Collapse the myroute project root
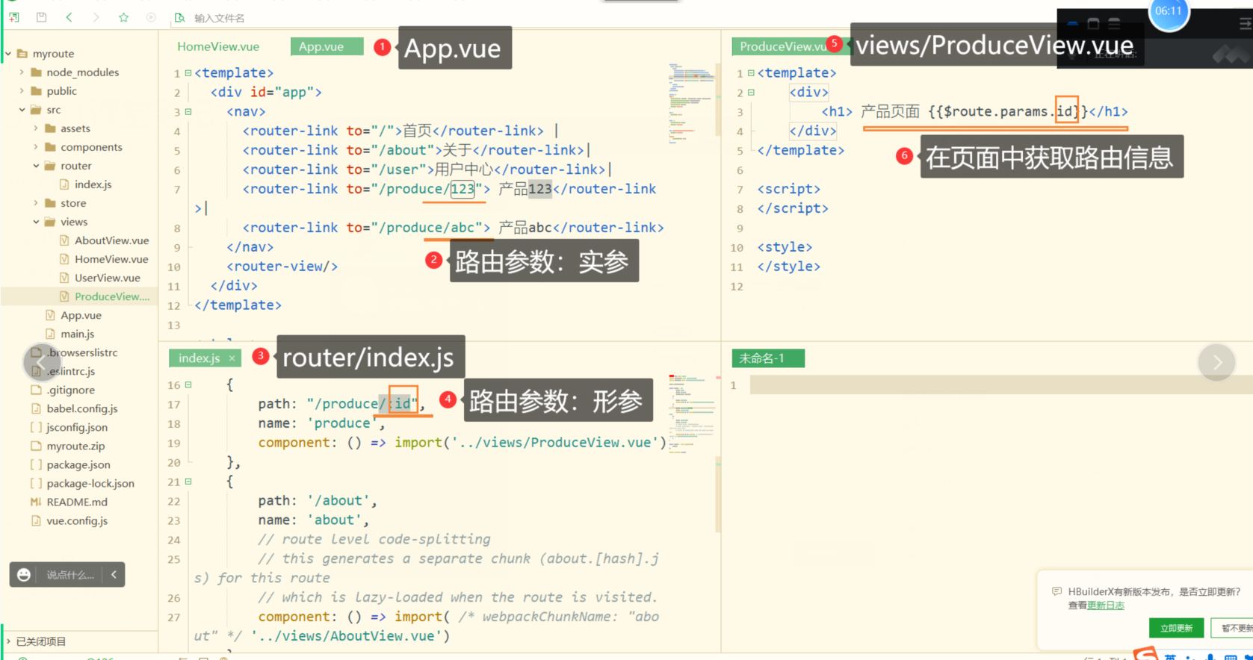This screenshot has width=1253, height=660. pyautogui.click(x=8, y=54)
